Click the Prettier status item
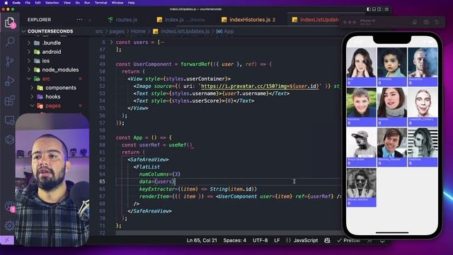 tap(349, 240)
